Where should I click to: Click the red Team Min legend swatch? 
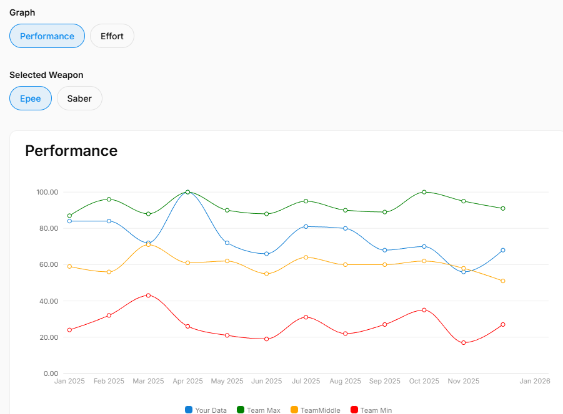[x=354, y=410]
